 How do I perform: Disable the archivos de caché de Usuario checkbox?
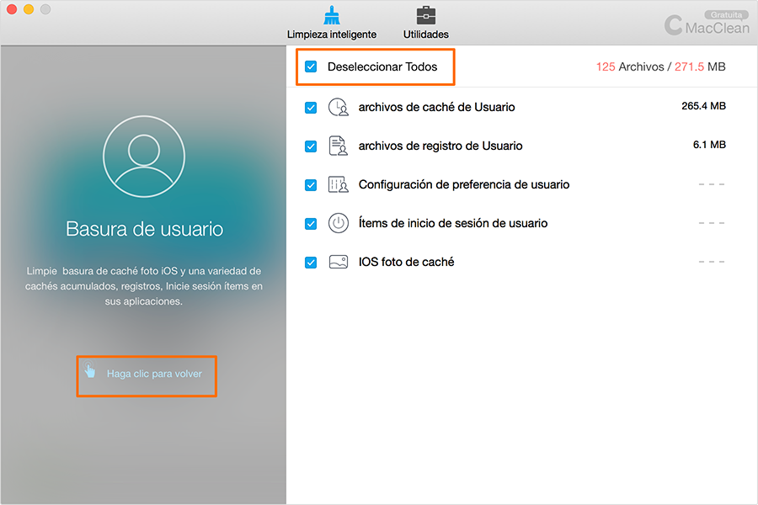311,106
